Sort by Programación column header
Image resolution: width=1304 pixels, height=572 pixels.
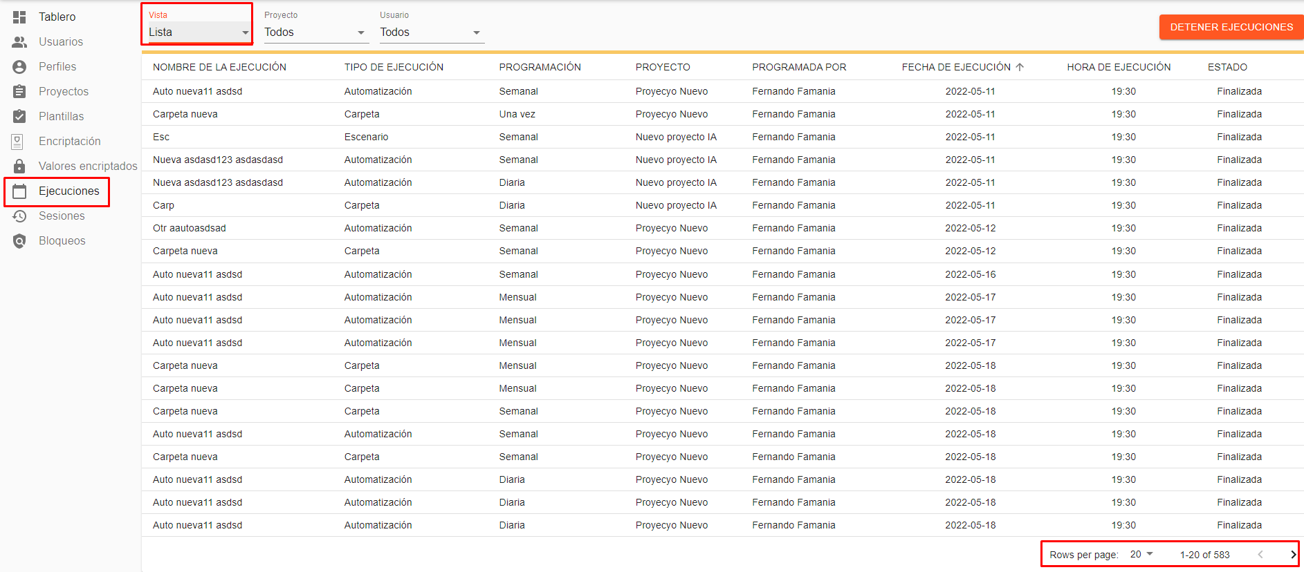[540, 67]
